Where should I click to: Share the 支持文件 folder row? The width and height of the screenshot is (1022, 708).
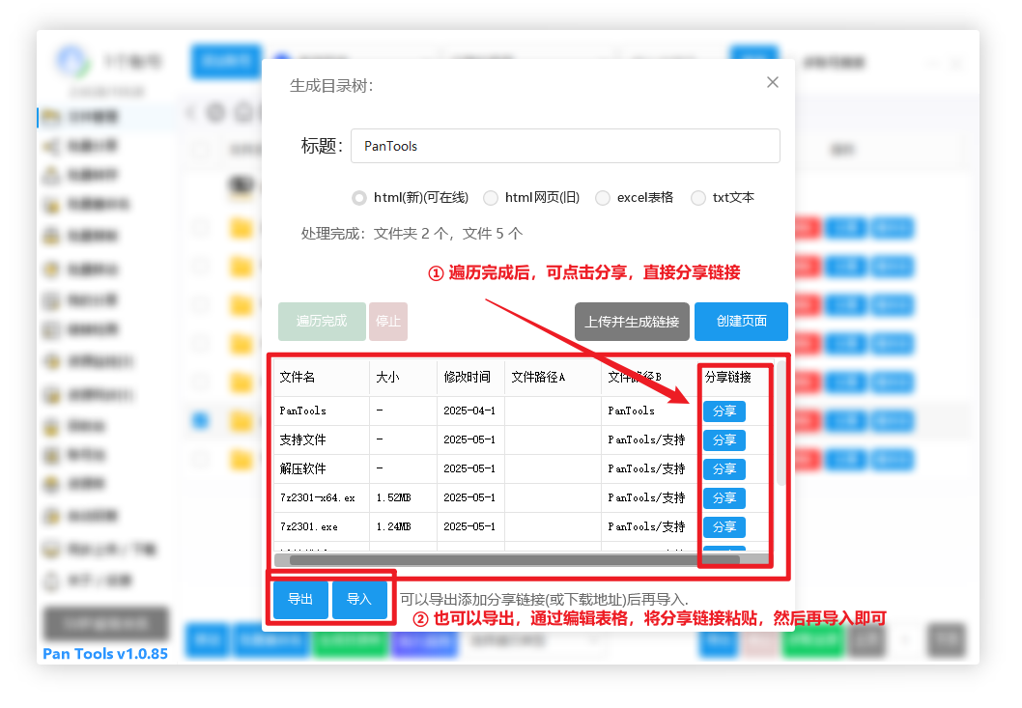[724, 440]
